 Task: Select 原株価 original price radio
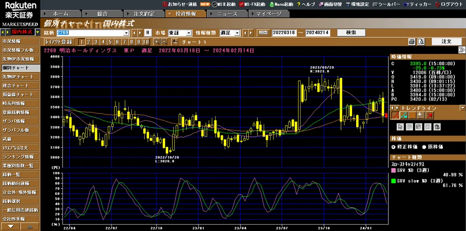point(424,147)
